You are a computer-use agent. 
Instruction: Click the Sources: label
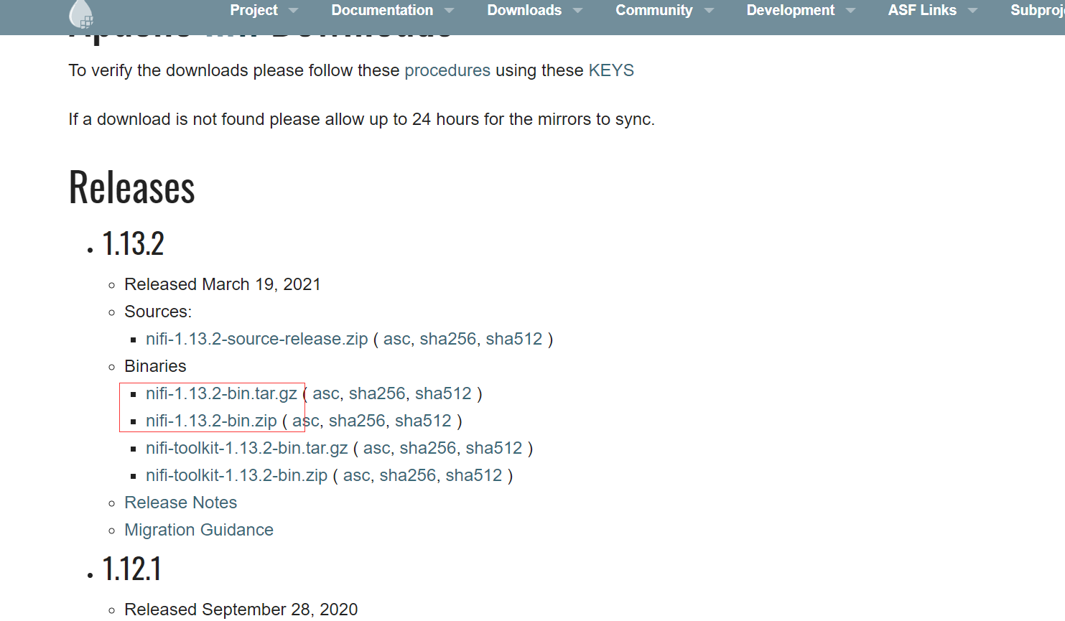158,312
